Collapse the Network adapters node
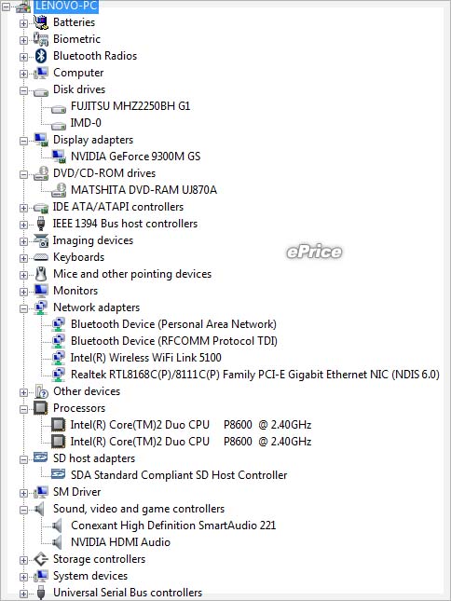The height and width of the screenshot is (601, 451). coord(23,308)
